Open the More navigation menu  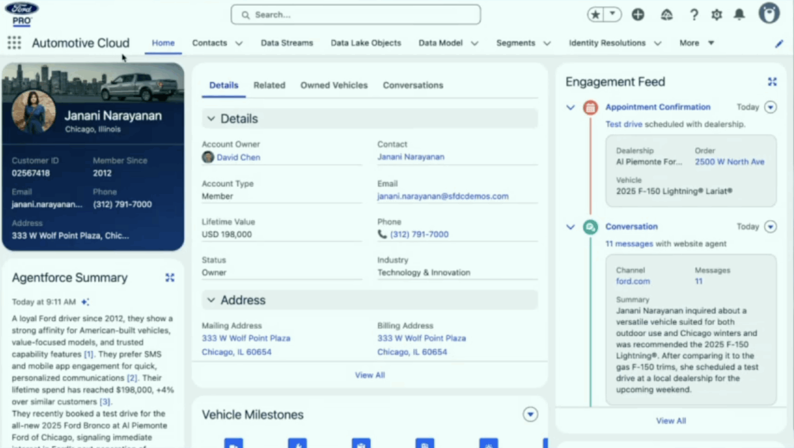pos(696,43)
